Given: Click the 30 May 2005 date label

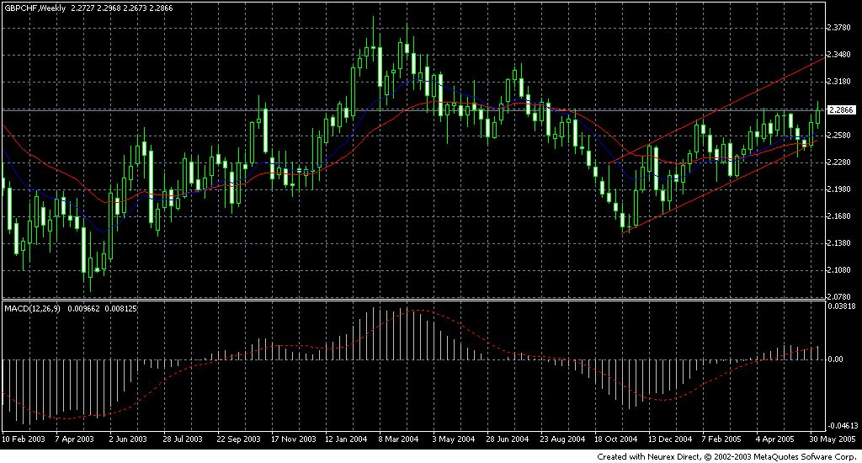Looking at the screenshot, I should (x=833, y=439).
